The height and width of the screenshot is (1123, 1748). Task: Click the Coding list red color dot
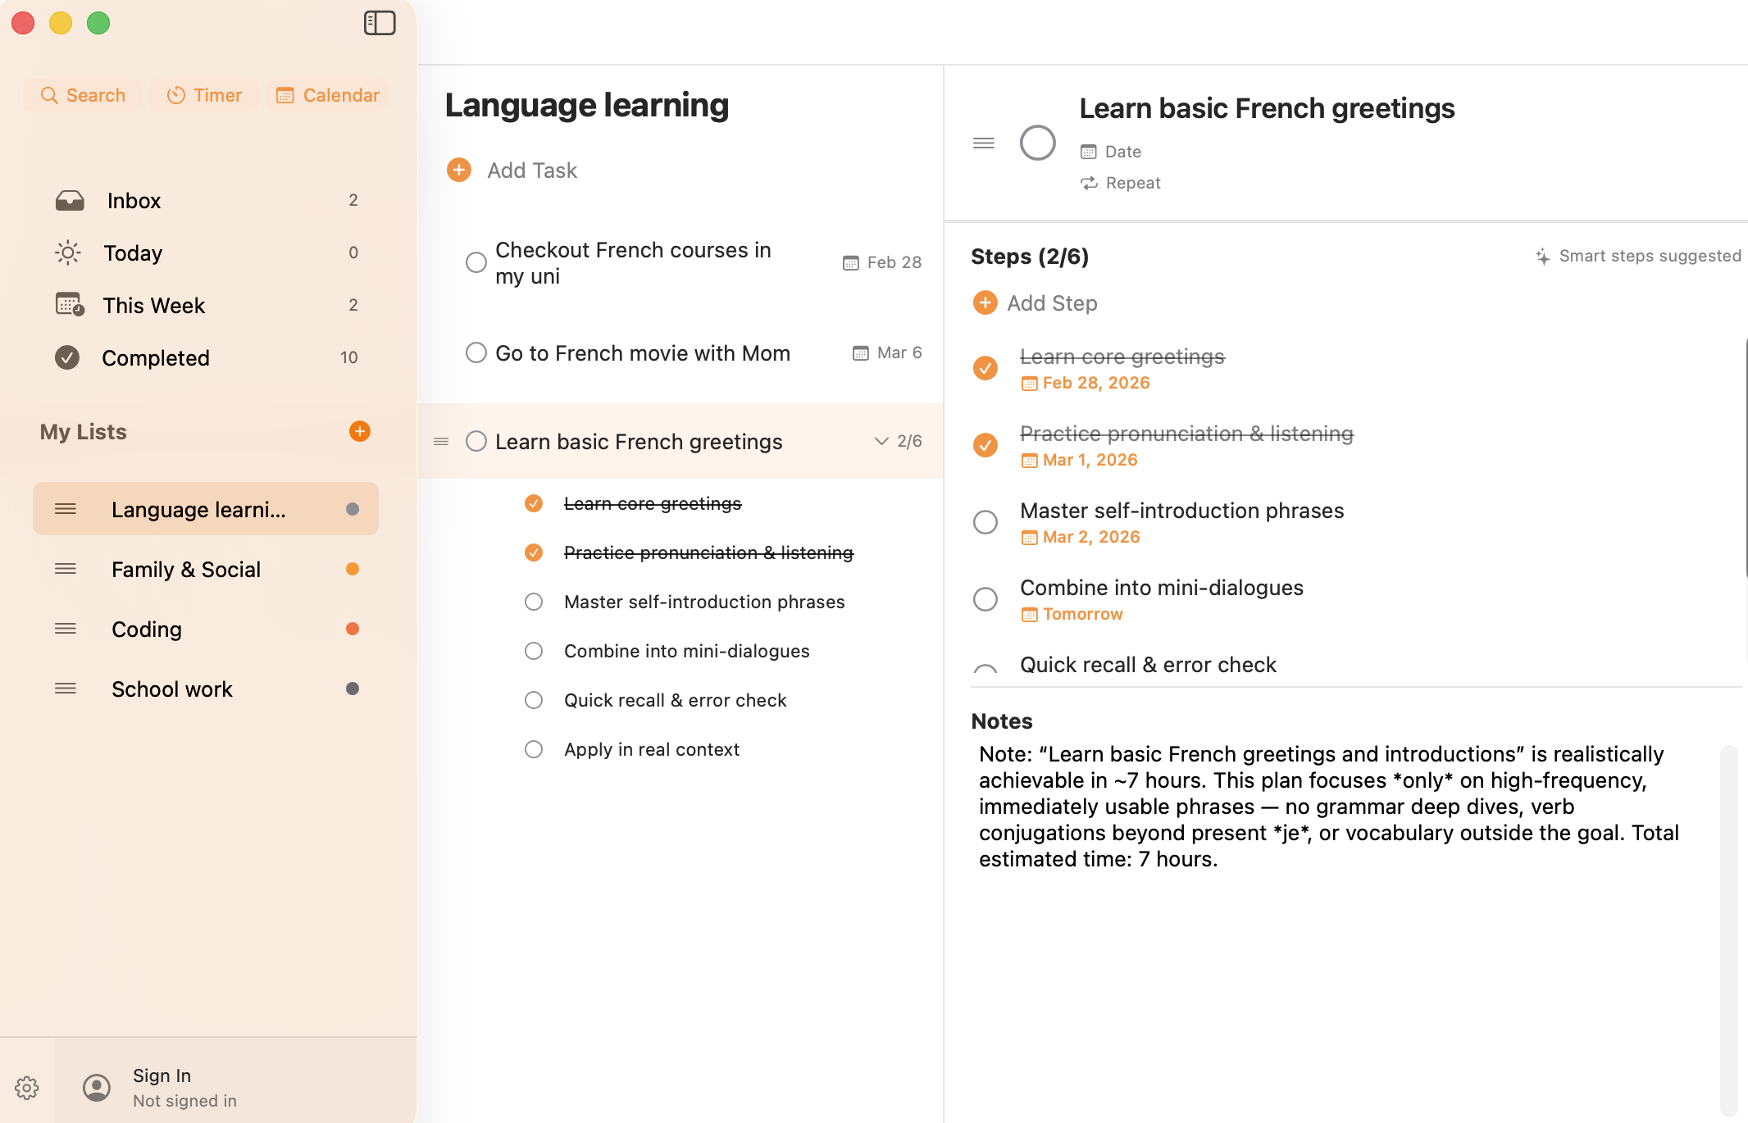click(x=353, y=629)
